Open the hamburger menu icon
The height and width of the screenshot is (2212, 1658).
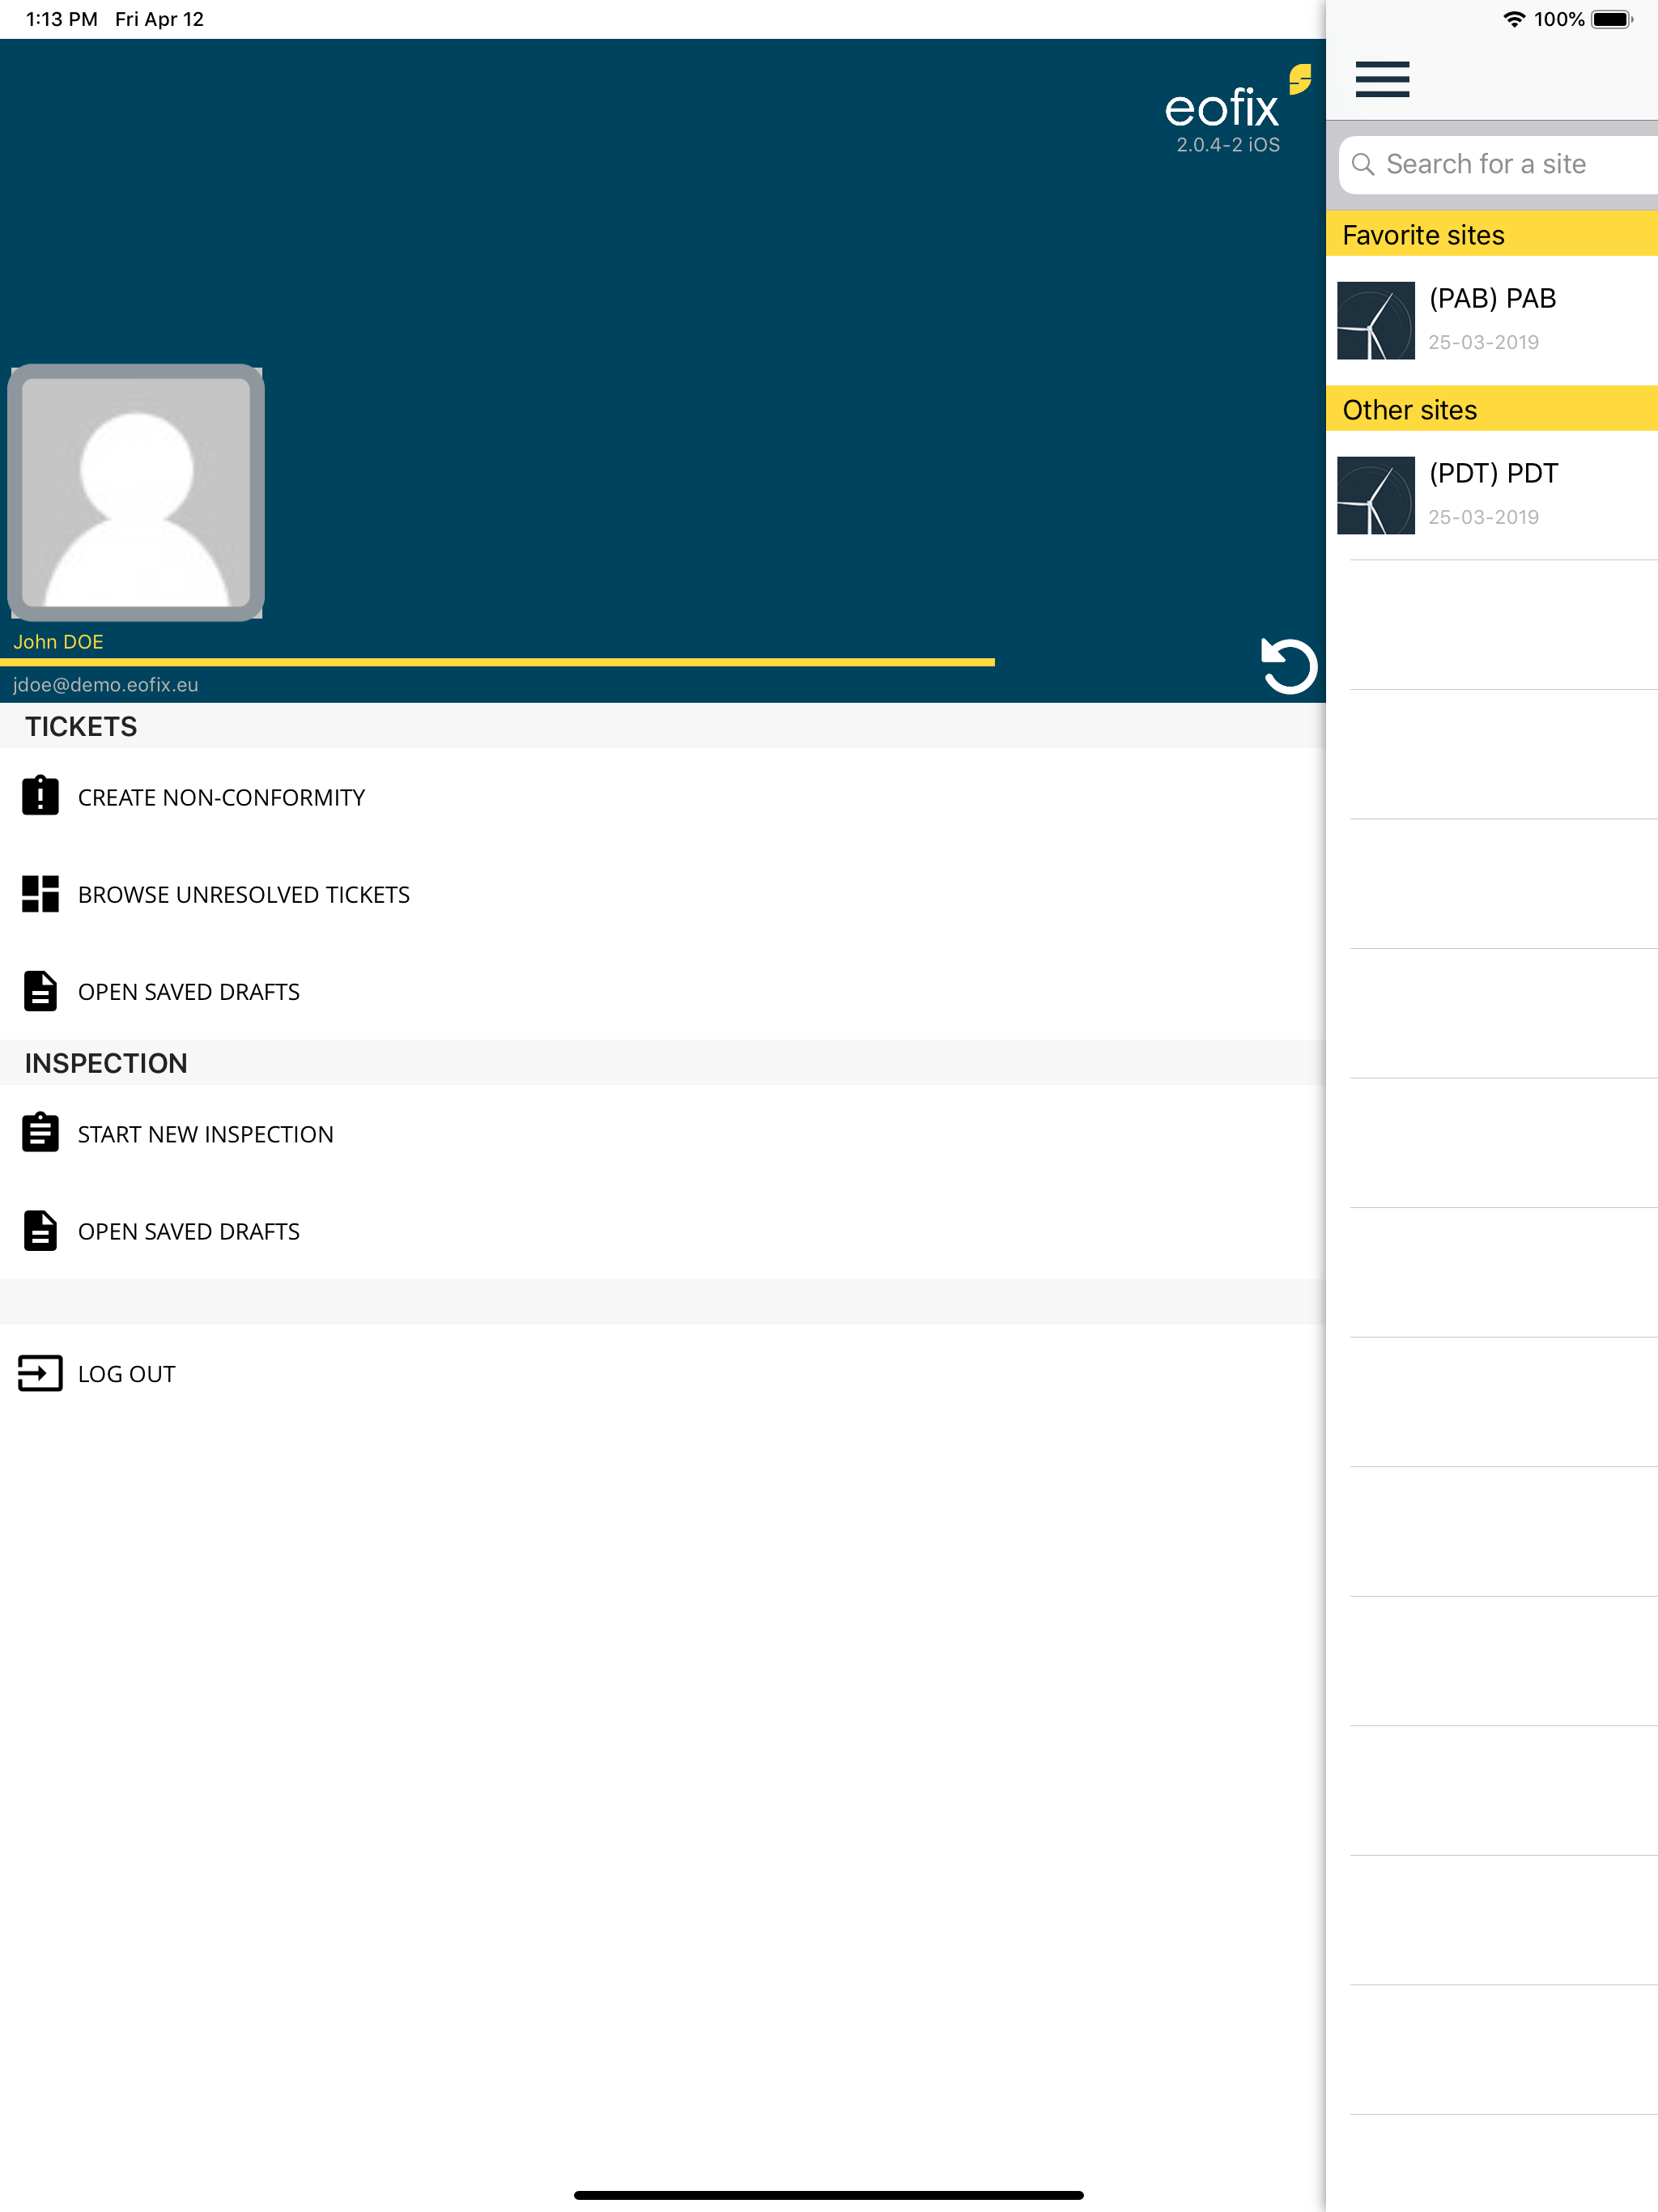(x=1382, y=79)
